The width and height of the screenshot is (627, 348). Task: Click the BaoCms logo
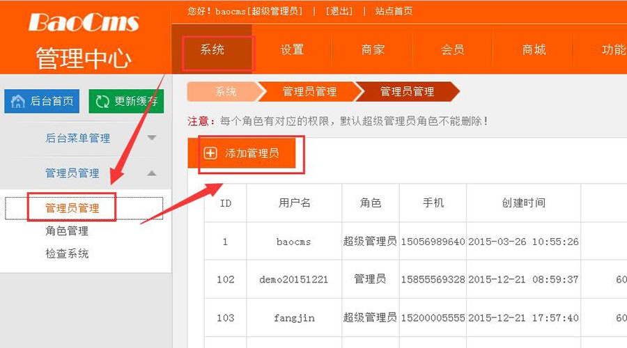(84, 22)
